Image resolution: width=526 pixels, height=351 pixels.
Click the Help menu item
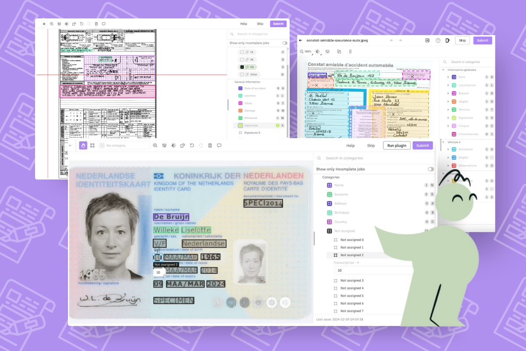coord(351,145)
